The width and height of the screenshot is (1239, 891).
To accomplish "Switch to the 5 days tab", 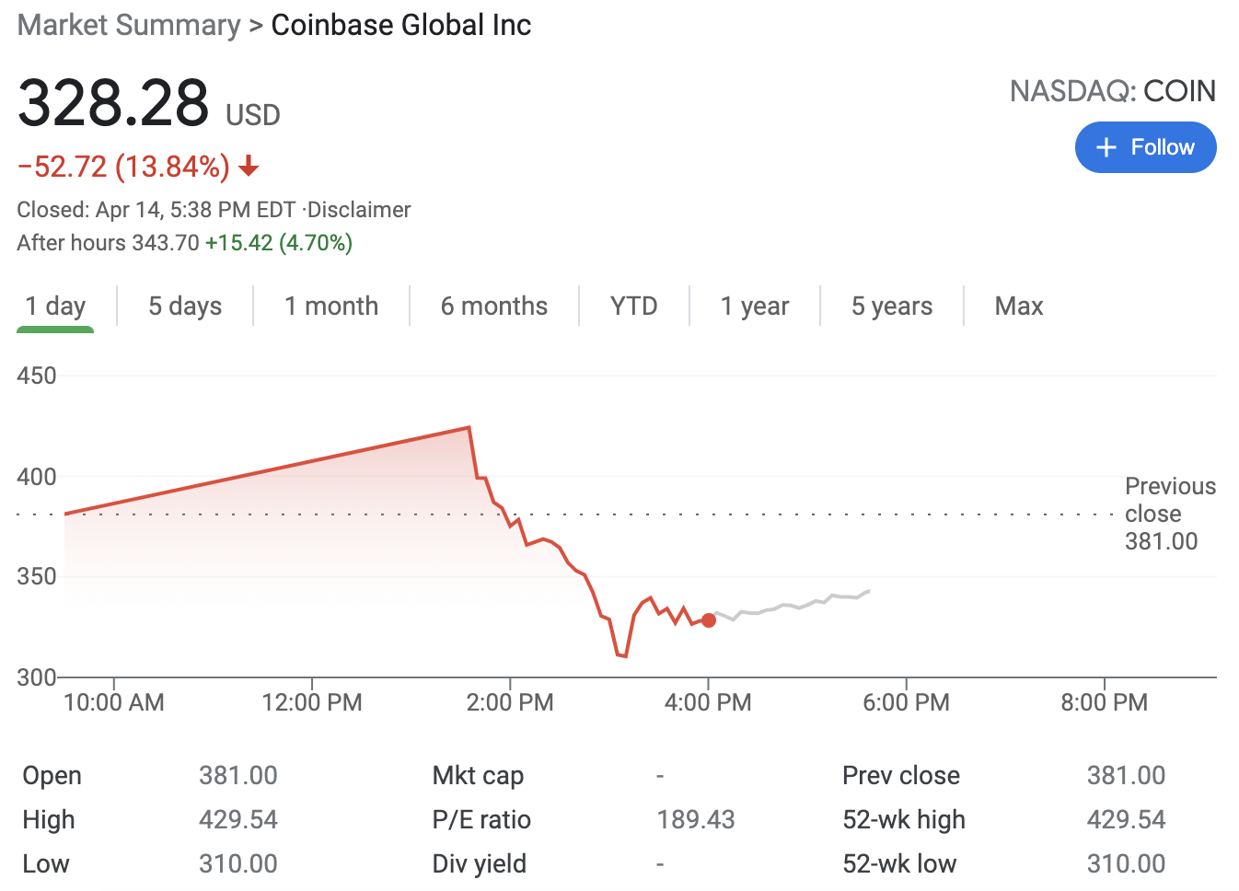I will click(x=185, y=306).
